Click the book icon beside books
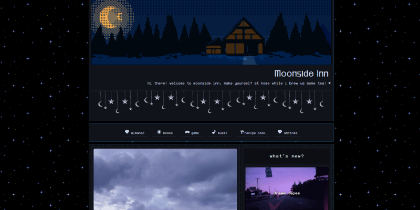 click(x=159, y=132)
